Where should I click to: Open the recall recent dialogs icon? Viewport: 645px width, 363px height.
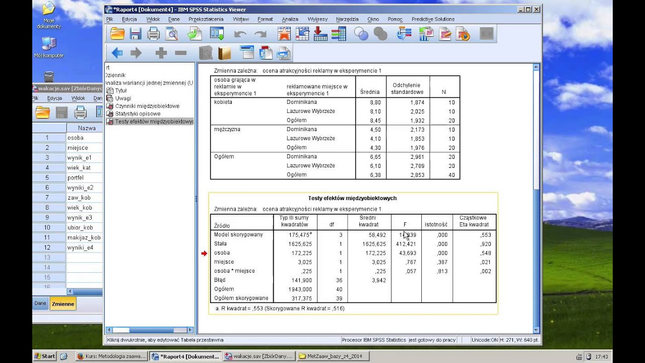[217, 34]
